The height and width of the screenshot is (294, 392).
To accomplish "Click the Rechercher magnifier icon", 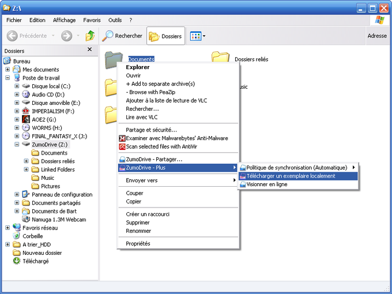I will click(107, 36).
